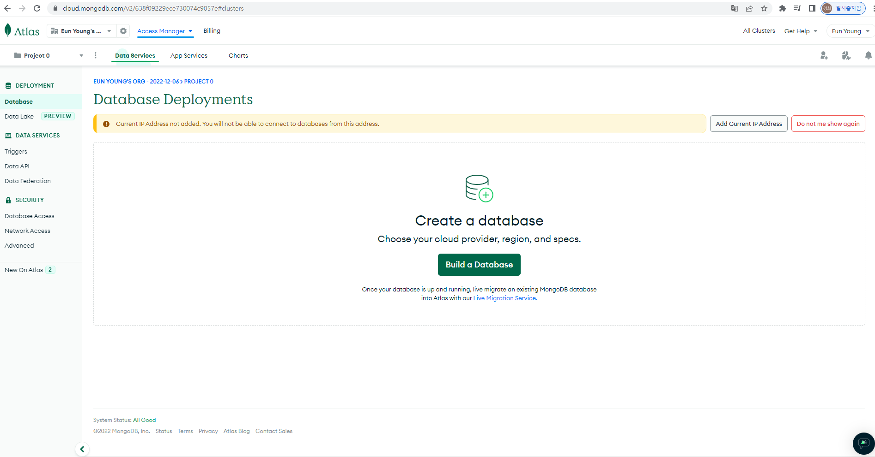Open New On Atlas updates
875x457 pixels.
[x=30, y=270]
